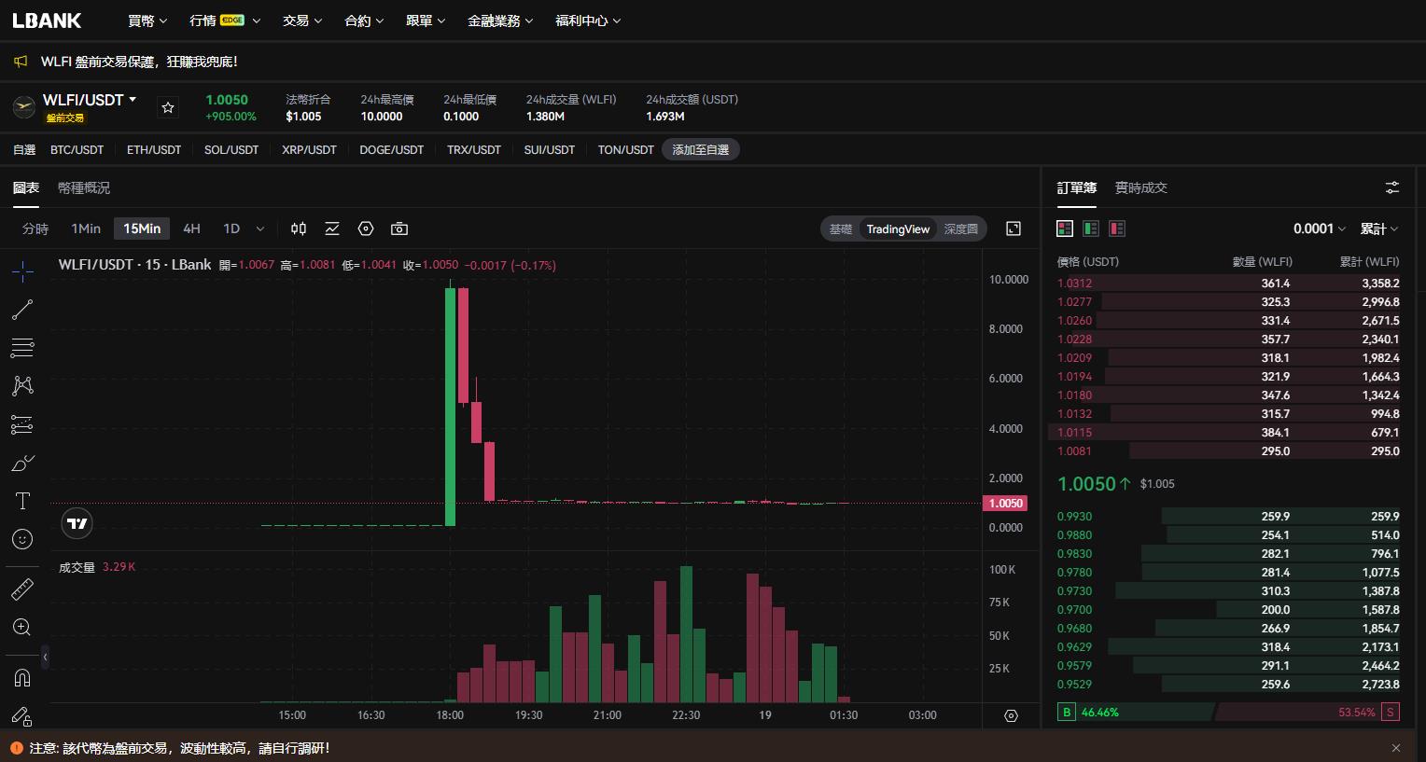Image resolution: width=1426 pixels, height=762 pixels.
Task: Close the bottom warning notice
Action: point(1396,748)
